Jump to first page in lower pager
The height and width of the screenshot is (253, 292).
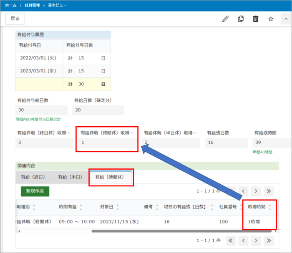(x=231, y=240)
